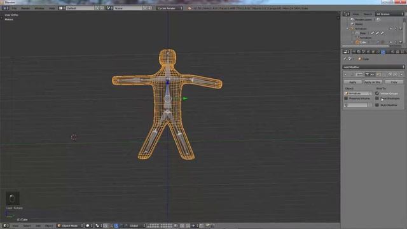Image resolution: width=407 pixels, height=229 pixels.
Task: Open the viewport shading selector
Action: click(89, 226)
